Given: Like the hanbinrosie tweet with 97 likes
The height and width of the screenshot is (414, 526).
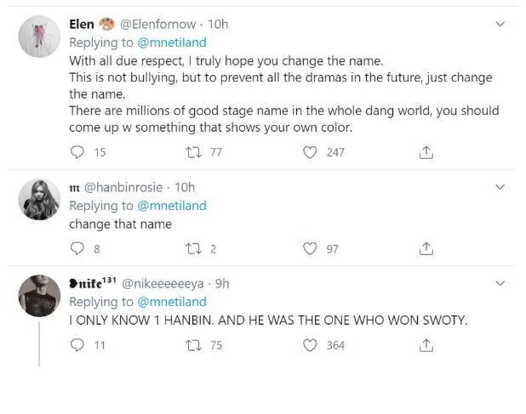Looking at the screenshot, I should [x=311, y=249].
